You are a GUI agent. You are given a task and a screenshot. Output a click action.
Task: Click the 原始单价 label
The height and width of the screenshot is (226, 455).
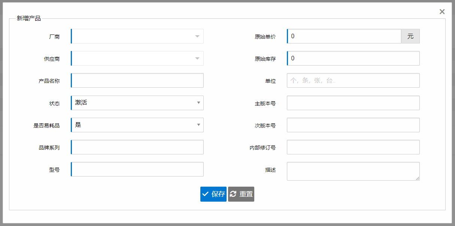click(265, 37)
